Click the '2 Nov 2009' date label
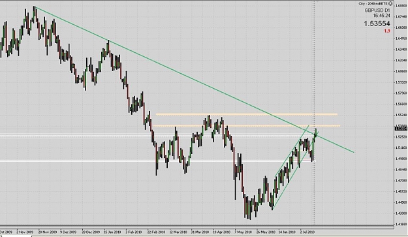 pos(25,232)
